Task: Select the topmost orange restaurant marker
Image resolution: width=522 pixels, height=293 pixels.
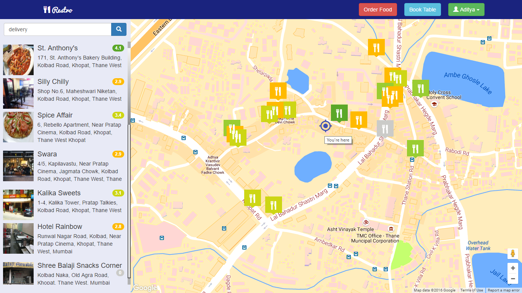Action: 376,47
